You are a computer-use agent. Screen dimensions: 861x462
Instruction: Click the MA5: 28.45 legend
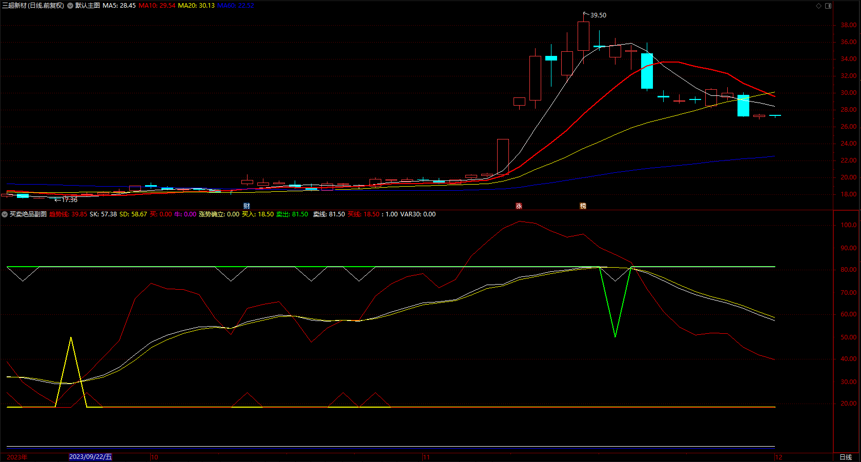(119, 6)
